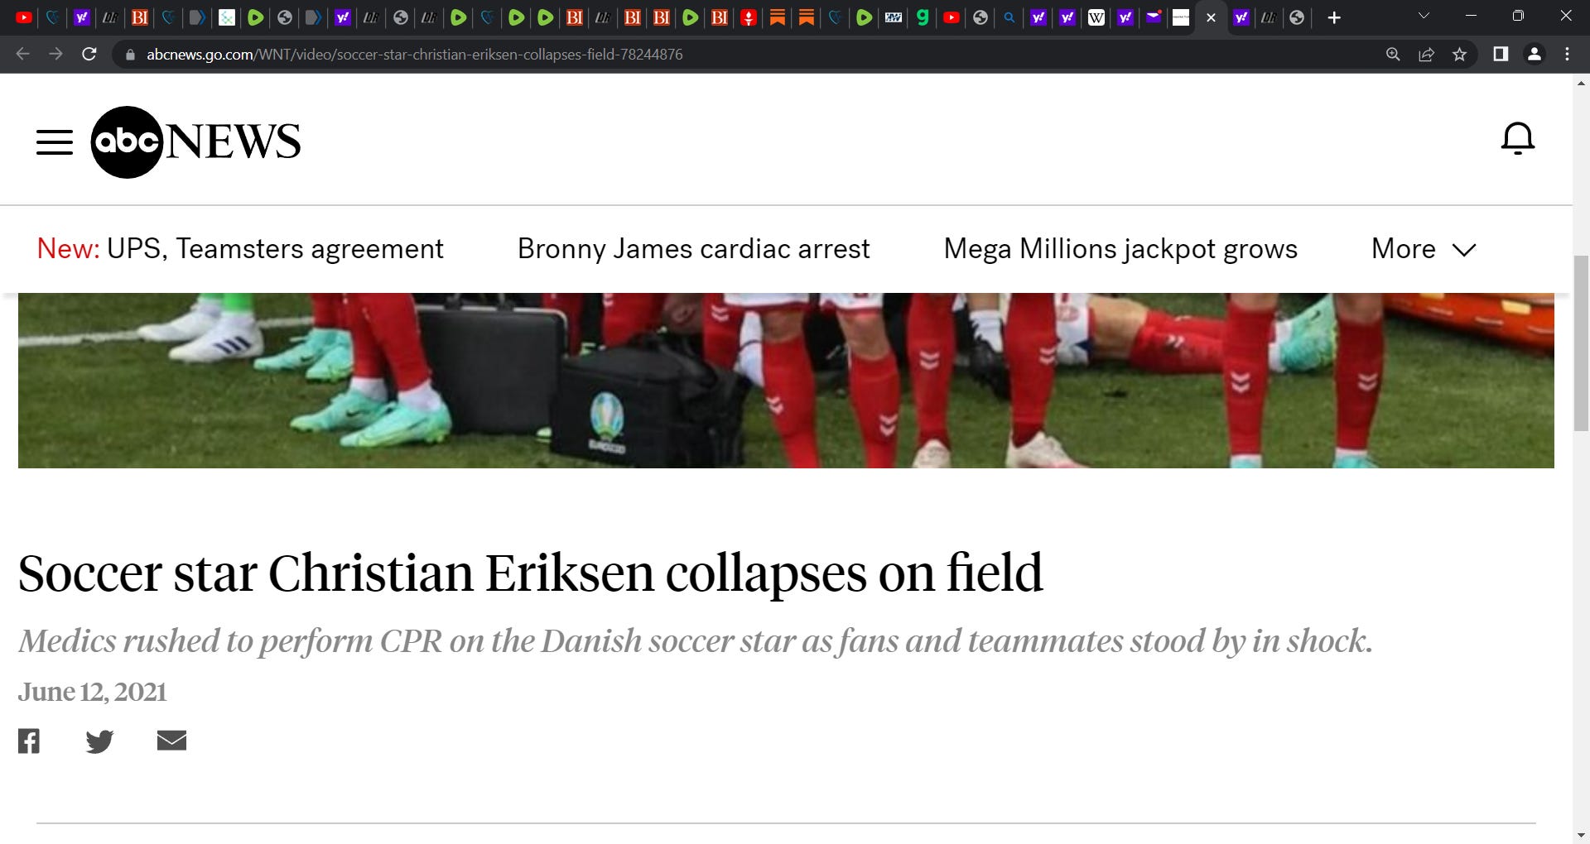Toggle the browser side panel
Viewport: 1590px width, 844px height.
(x=1501, y=55)
